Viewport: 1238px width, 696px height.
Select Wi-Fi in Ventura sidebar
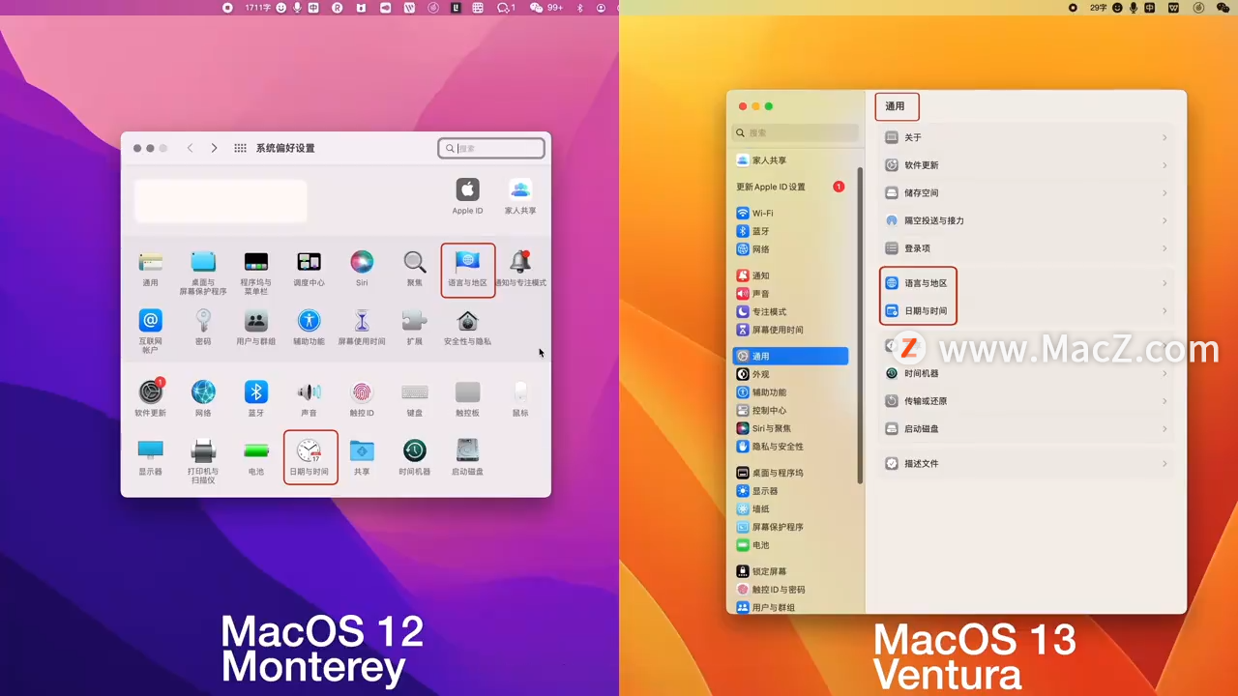(x=755, y=213)
